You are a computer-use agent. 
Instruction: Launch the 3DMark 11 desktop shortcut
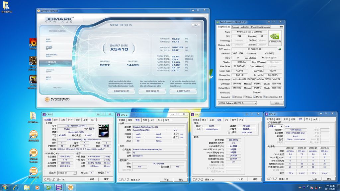[x=34, y=172]
